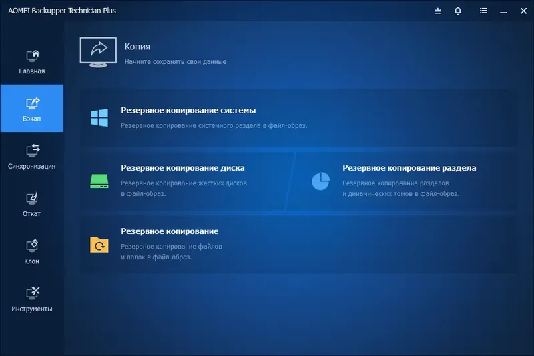
Task: Open the Главная home icon in sidebar
Action: [33, 56]
